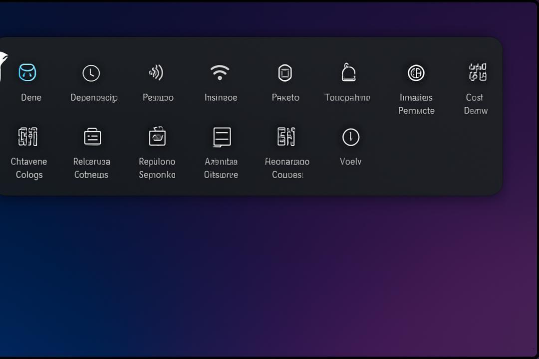Click the Cost Deaw text label

[476, 104]
